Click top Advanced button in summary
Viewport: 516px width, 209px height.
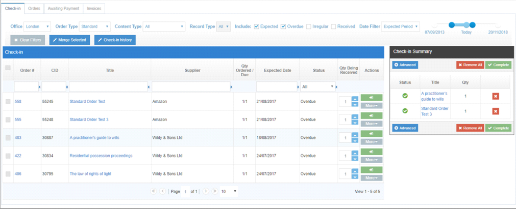point(405,65)
